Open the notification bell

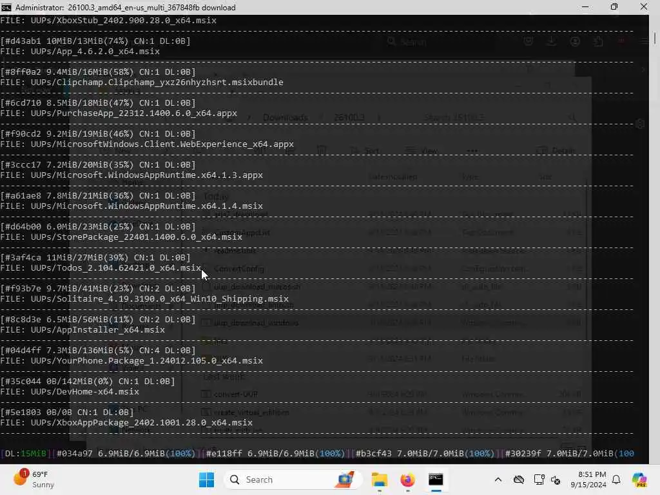(x=616, y=480)
